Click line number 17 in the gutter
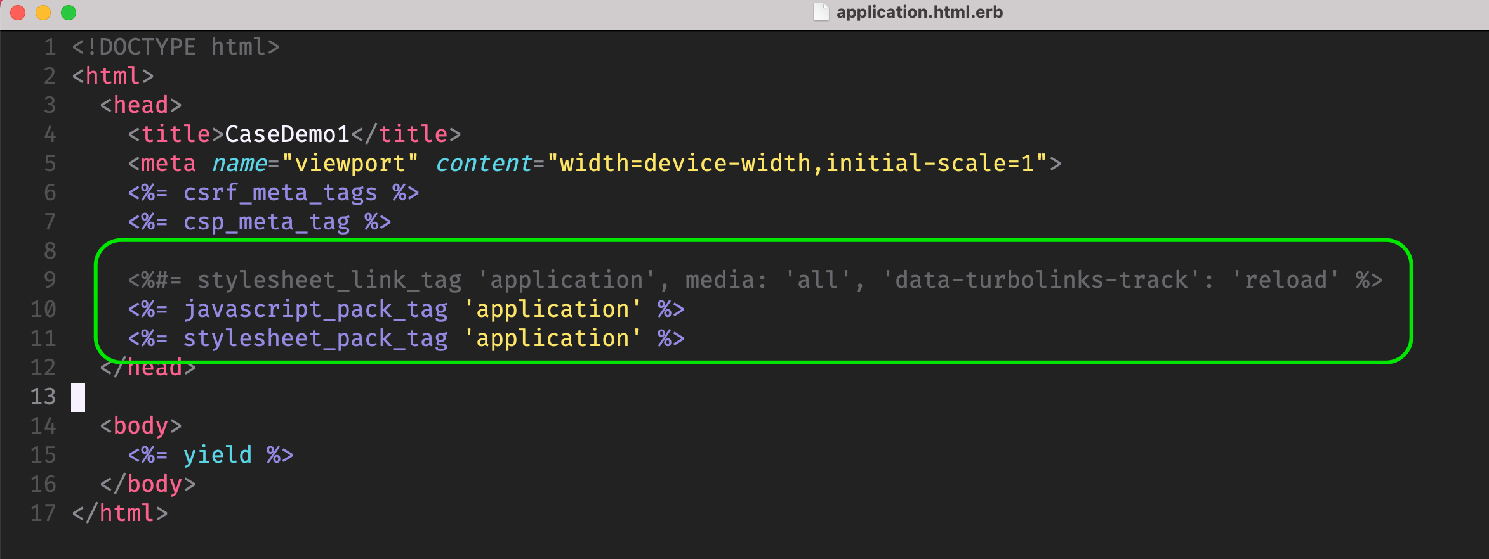The width and height of the screenshot is (1489, 559). tap(43, 513)
